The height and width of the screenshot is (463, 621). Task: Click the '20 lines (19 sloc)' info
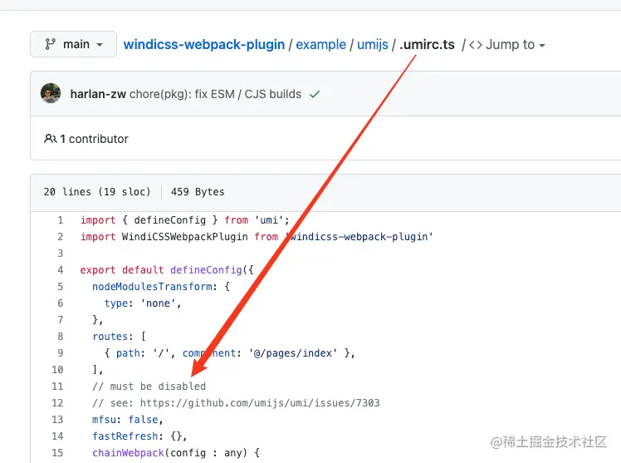click(97, 192)
